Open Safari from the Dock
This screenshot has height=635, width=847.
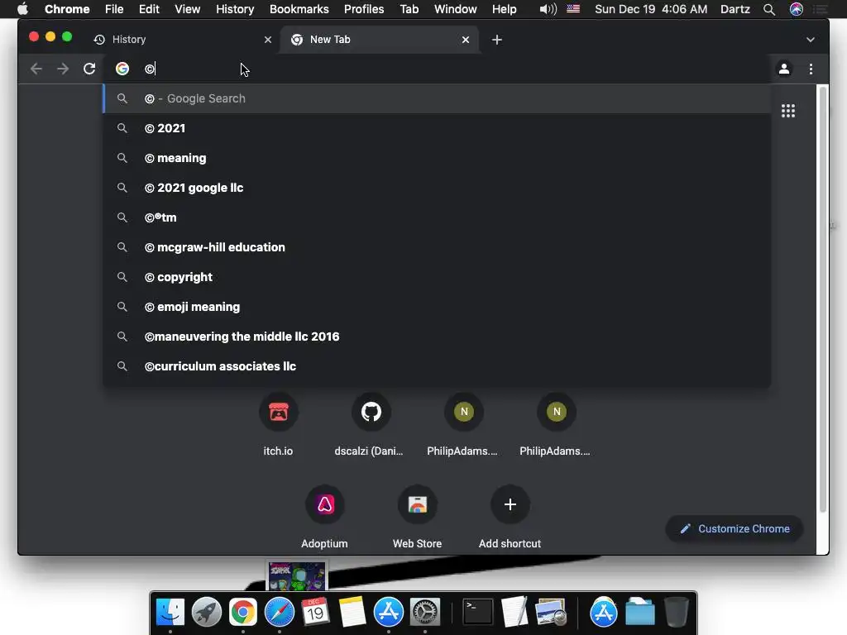pos(280,613)
